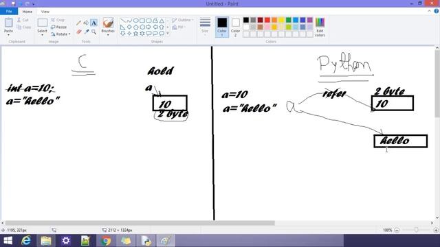Expand the Shapes gallery more arrow
The image size is (440, 247).
click(168, 34)
